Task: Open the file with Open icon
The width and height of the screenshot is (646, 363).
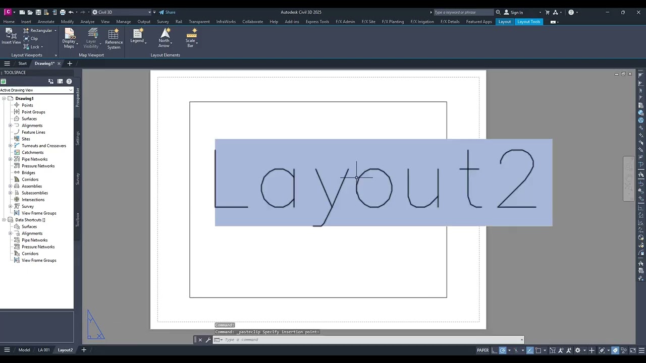Action: pos(30,12)
